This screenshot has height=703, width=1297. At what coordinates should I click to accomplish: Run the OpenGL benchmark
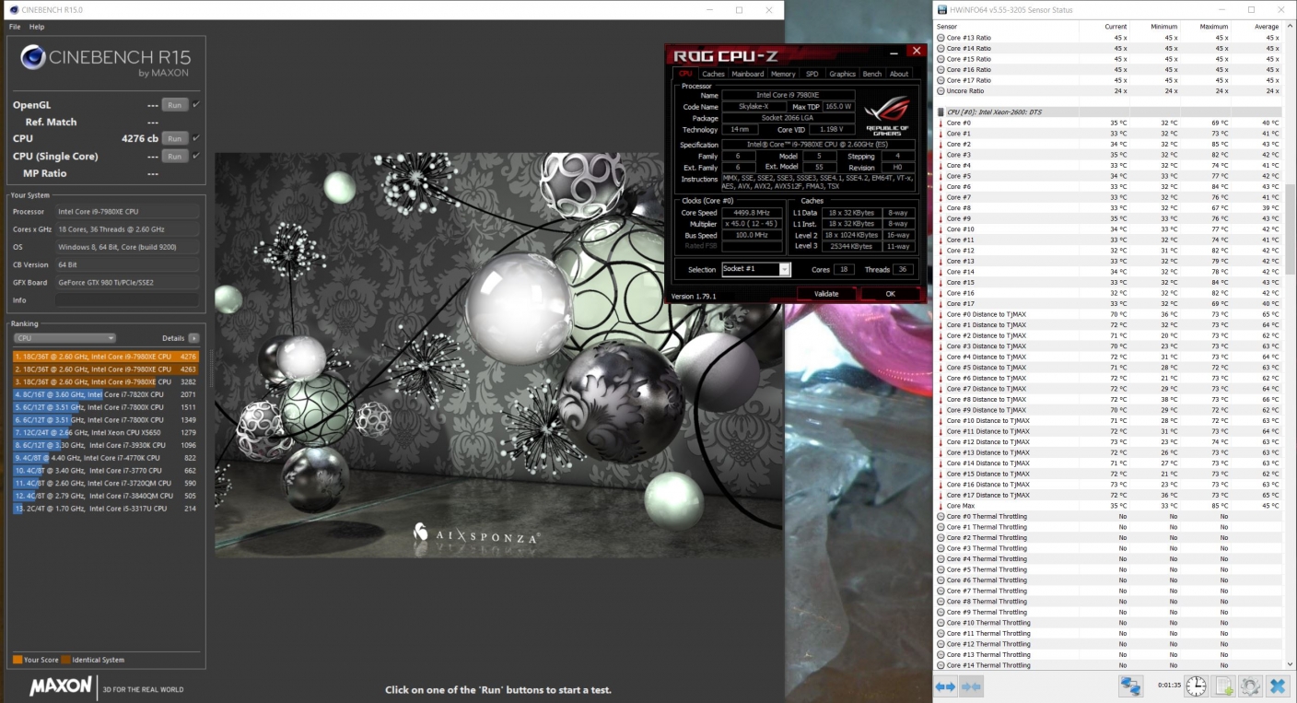[174, 105]
